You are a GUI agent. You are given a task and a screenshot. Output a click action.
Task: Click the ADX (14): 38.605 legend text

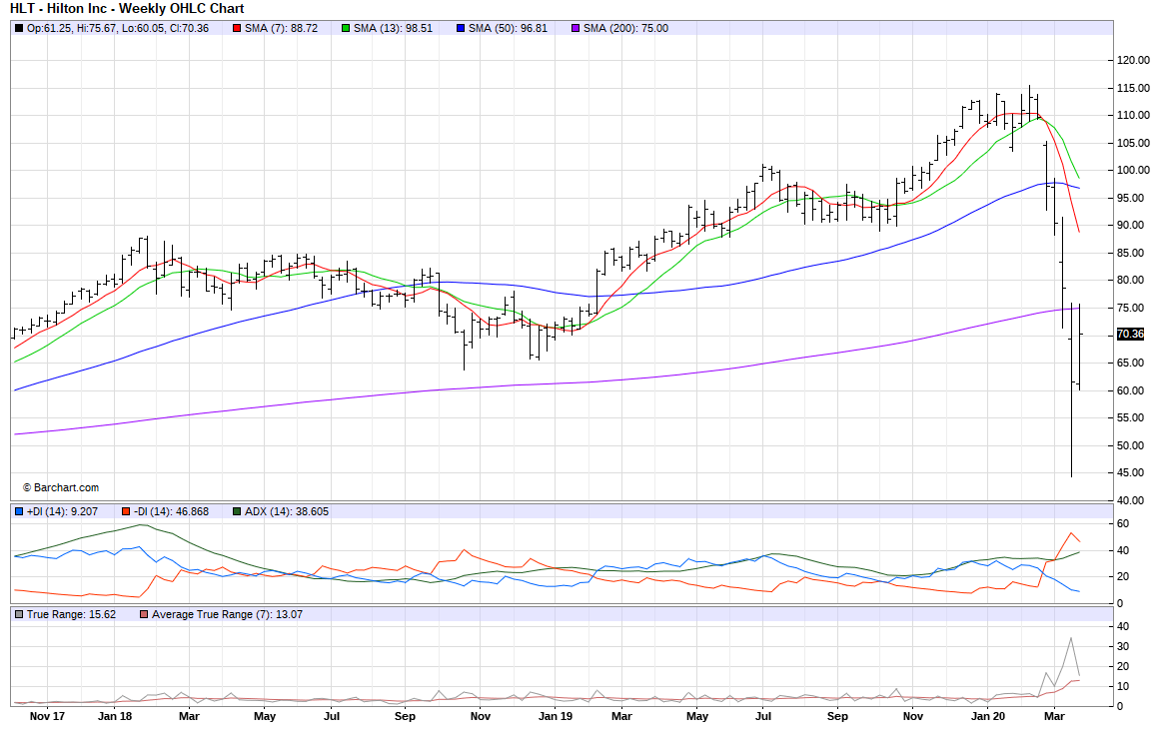(x=288, y=511)
